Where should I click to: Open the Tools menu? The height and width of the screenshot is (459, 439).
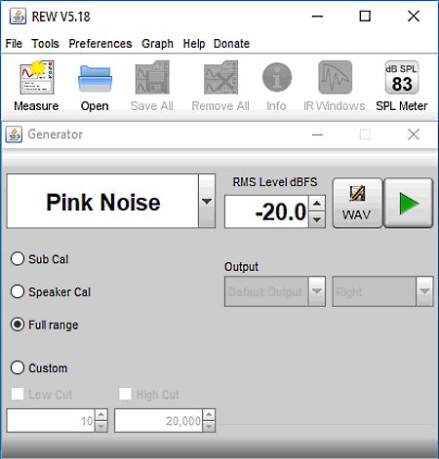(45, 44)
